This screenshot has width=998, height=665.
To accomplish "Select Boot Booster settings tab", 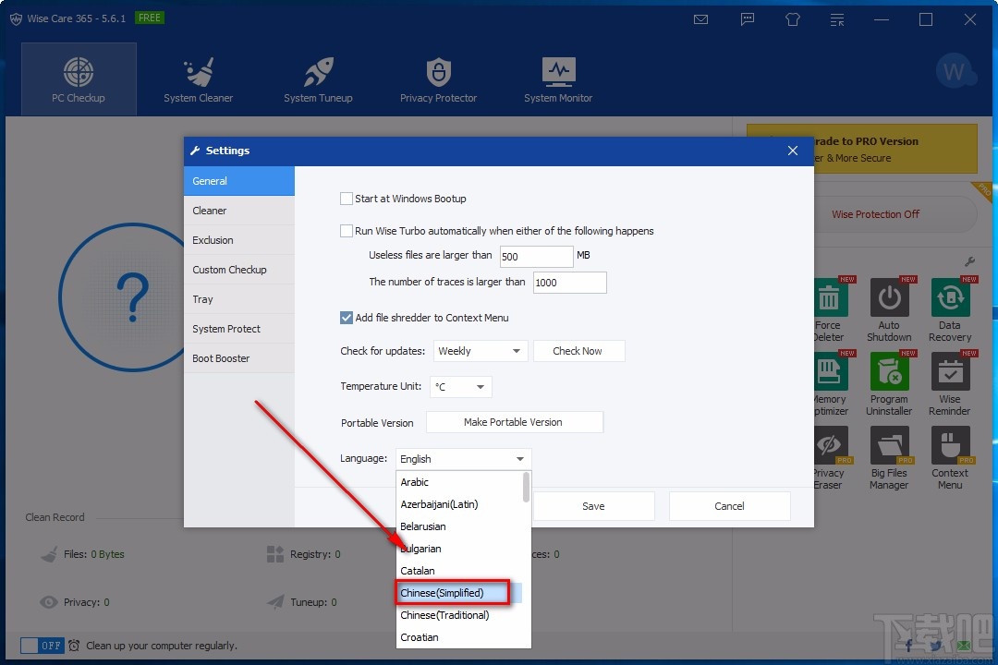I will click(x=239, y=358).
